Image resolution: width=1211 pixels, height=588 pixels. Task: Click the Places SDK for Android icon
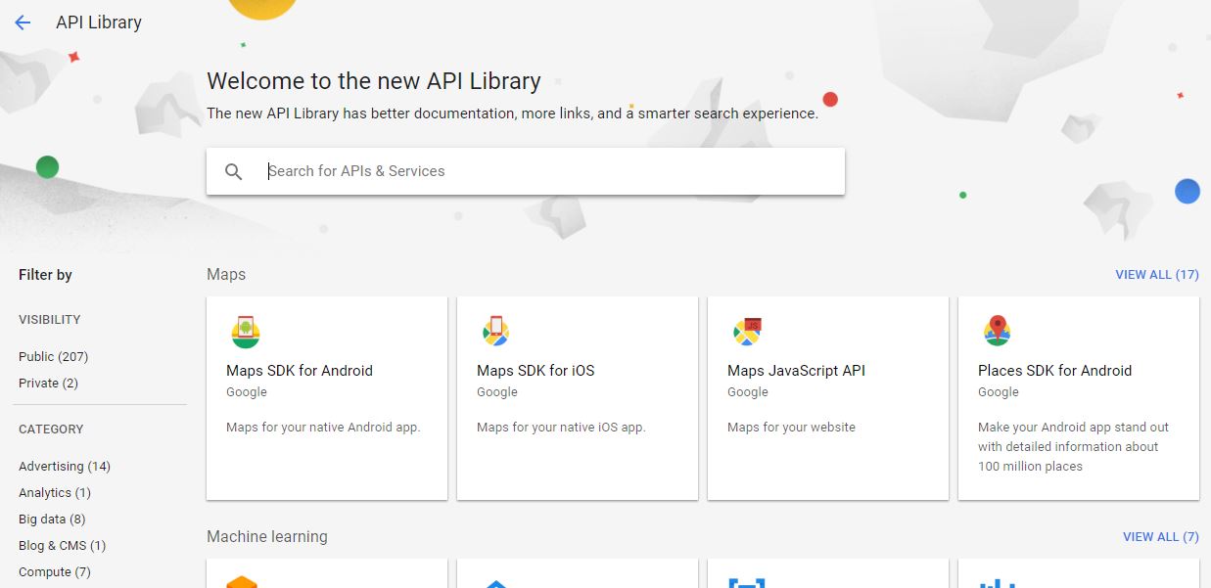tap(997, 332)
